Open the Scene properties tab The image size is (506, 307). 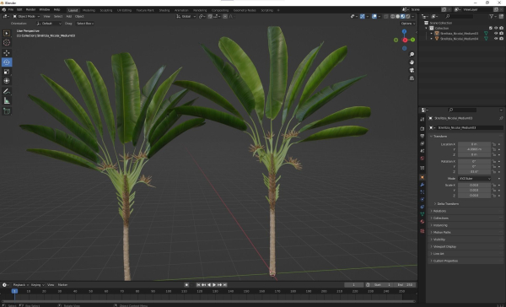click(x=423, y=151)
